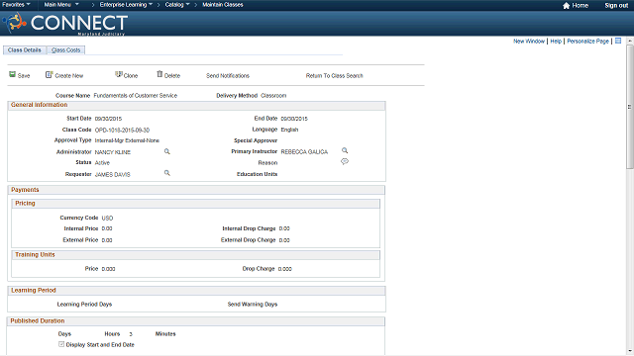Click the Save link
The height and width of the screenshot is (356, 634).
pyautogui.click(x=24, y=76)
